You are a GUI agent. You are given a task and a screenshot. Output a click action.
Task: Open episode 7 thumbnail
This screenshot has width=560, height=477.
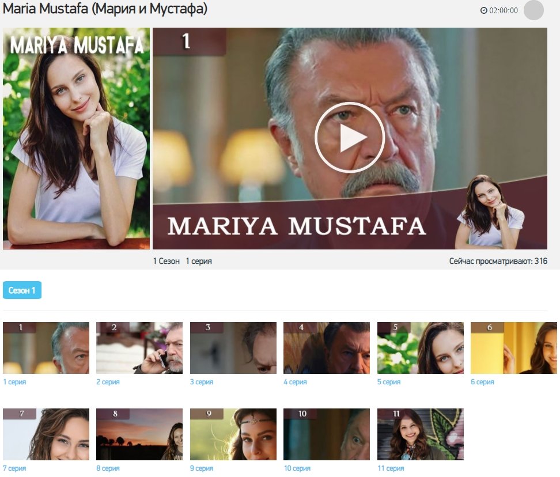pos(46,434)
